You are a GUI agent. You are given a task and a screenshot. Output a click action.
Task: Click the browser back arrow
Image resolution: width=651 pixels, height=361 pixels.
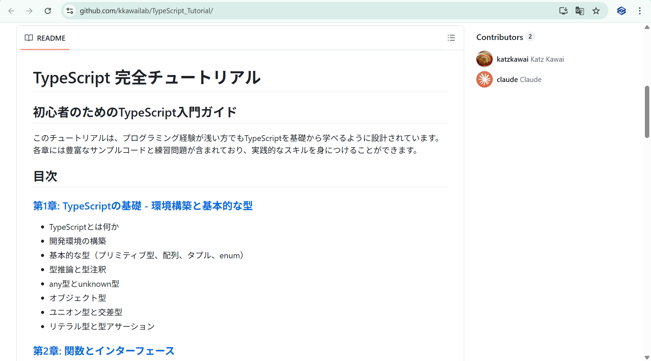point(11,11)
